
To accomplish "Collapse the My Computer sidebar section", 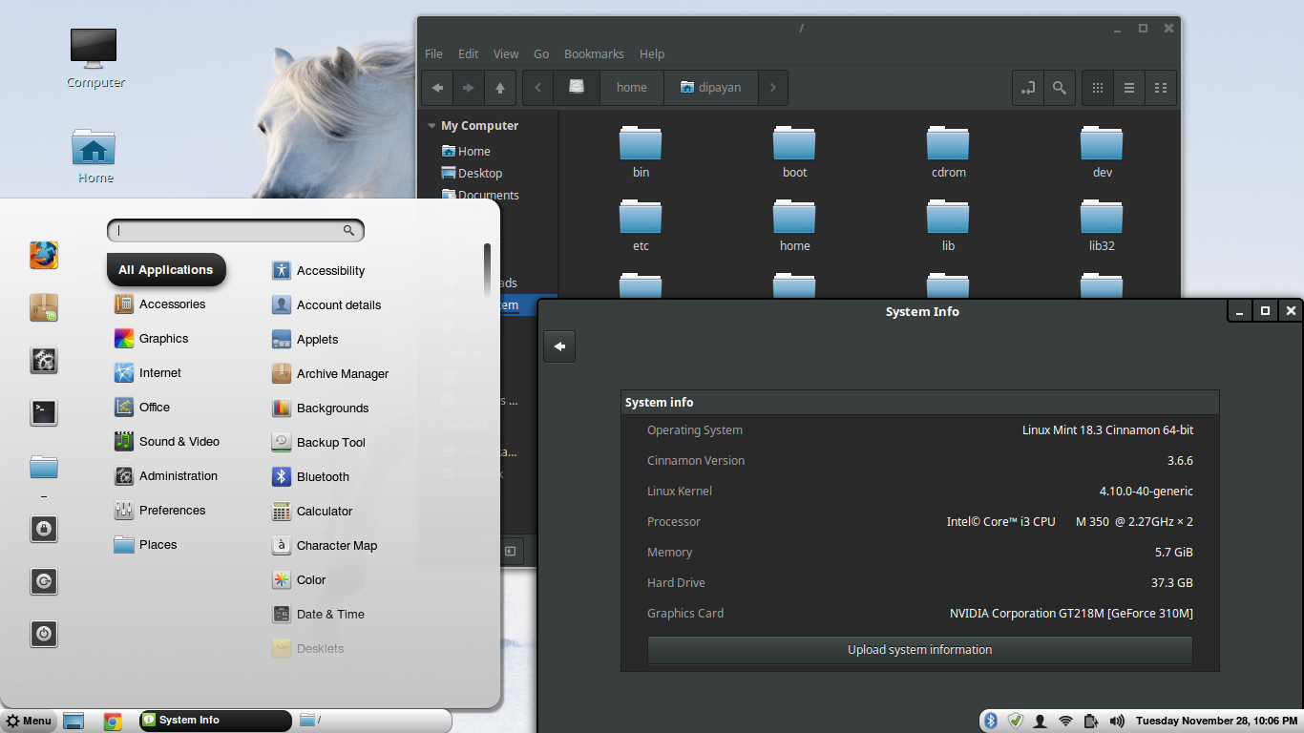I will click(x=431, y=126).
